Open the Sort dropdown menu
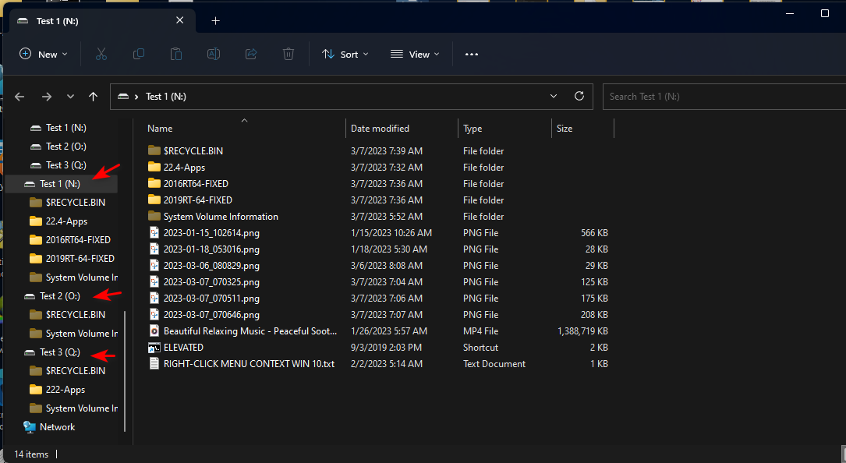This screenshot has height=463, width=846. tap(345, 54)
